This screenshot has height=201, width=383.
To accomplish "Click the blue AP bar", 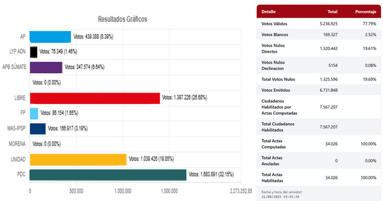I will tap(50, 37).
